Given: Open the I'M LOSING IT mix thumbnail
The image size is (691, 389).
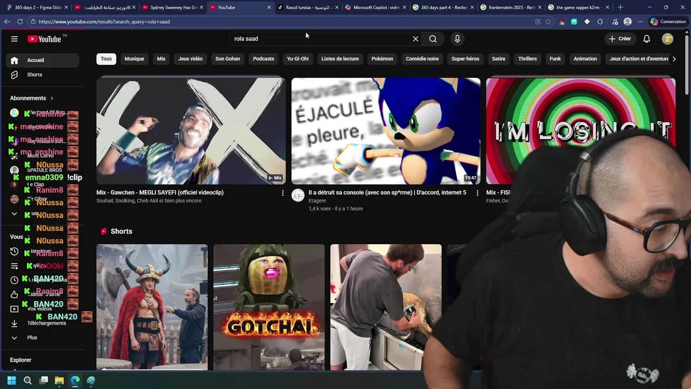Looking at the screenshot, I should [x=580, y=131].
